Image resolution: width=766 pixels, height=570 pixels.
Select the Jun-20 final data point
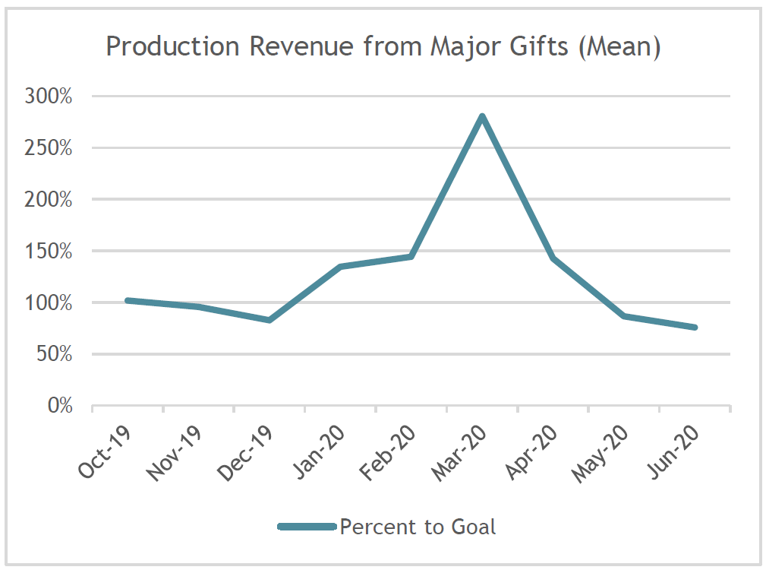pos(695,327)
